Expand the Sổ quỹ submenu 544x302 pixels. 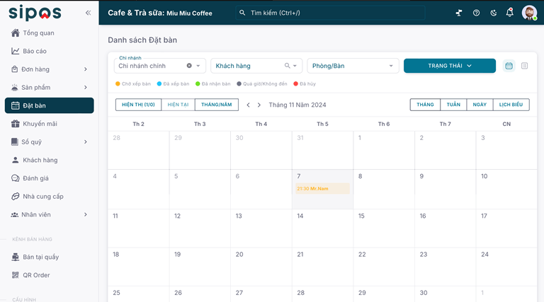click(x=85, y=141)
